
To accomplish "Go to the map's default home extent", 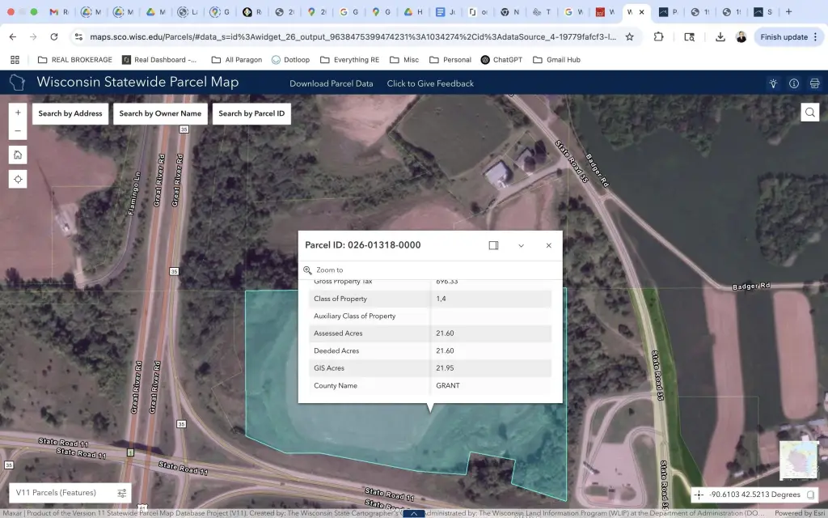I will 18,155.
